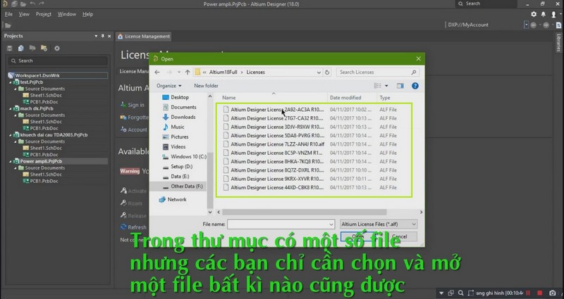Open the Altium License Files type dropdown
The height and width of the screenshot is (299, 564).
pos(379,223)
